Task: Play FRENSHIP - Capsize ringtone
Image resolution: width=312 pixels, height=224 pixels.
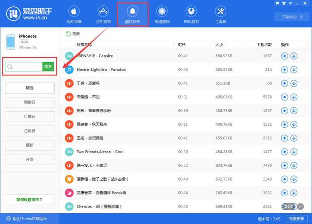Action: pos(285,56)
